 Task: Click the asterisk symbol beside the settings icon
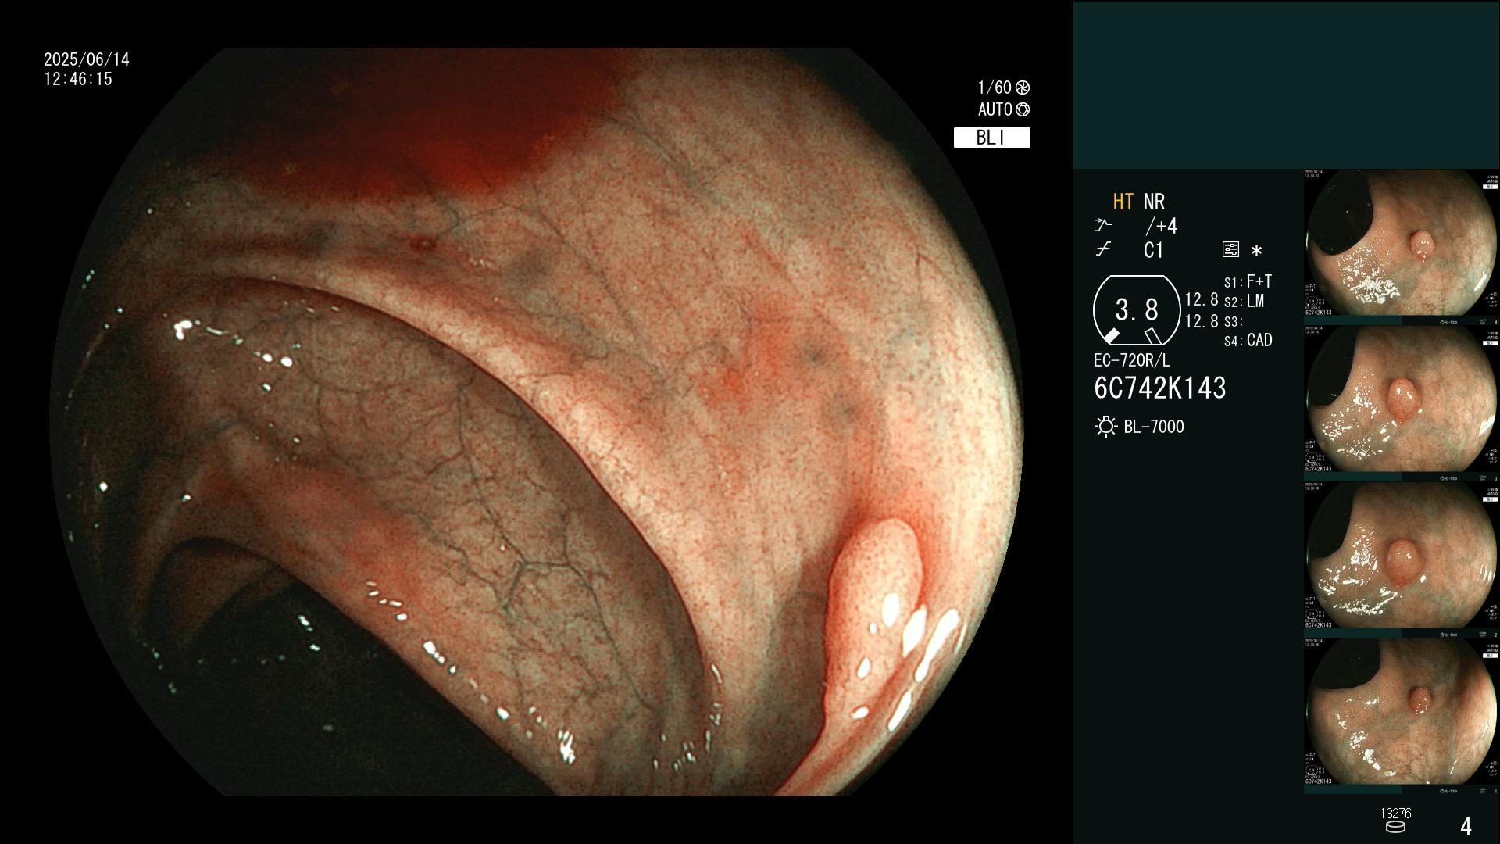coord(1256,251)
